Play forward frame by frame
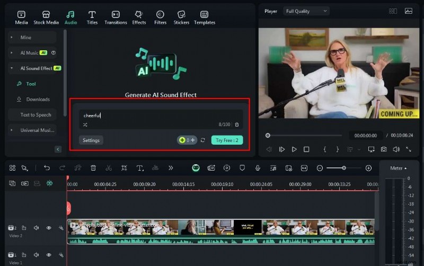 click(x=281, y=149)
